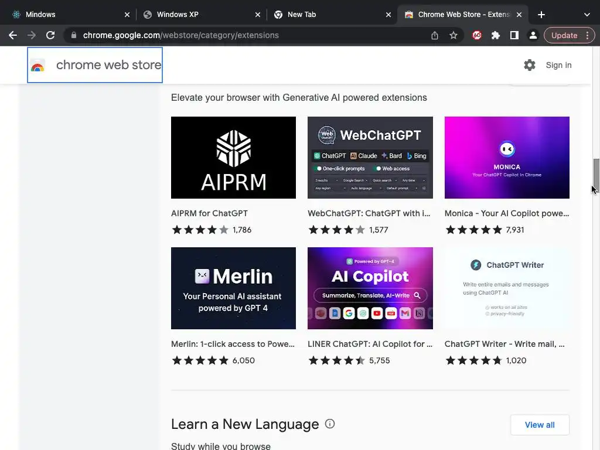600x450 pixels.
Task: Click LINER ChatGPT: AI Copilot title
Action: 370,344
